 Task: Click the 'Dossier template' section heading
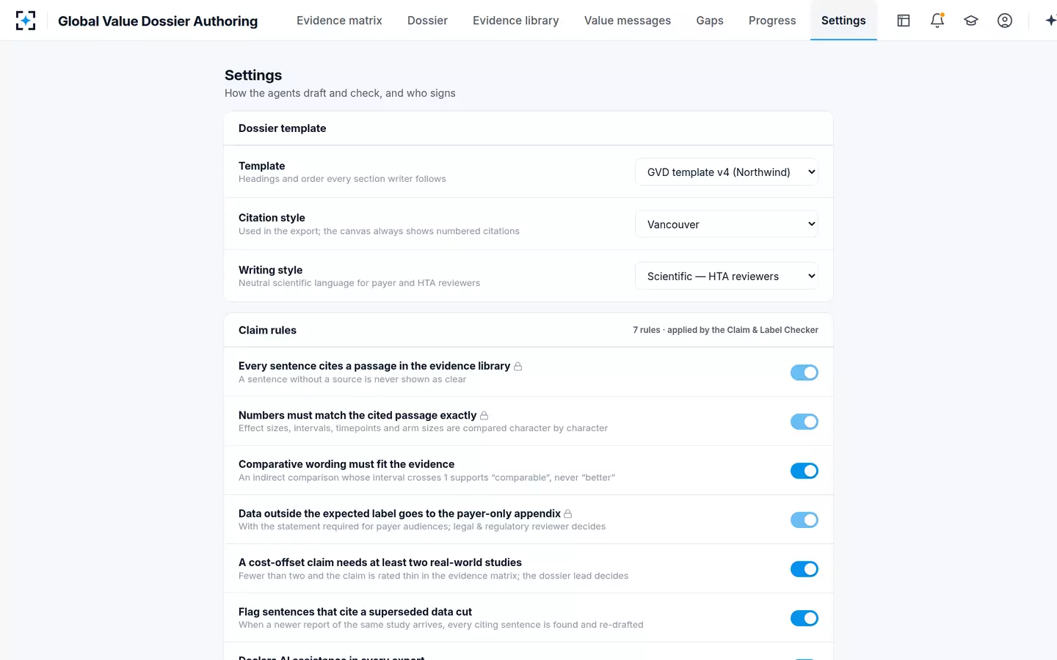click(x=283, y=128)
